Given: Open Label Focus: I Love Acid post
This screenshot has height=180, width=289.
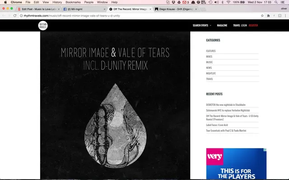Looking at the screenshot, I should click(x=217, y=125).
